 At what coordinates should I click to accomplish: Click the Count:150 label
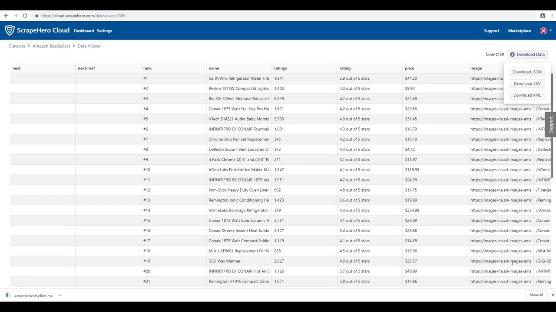tap(495, 55)
